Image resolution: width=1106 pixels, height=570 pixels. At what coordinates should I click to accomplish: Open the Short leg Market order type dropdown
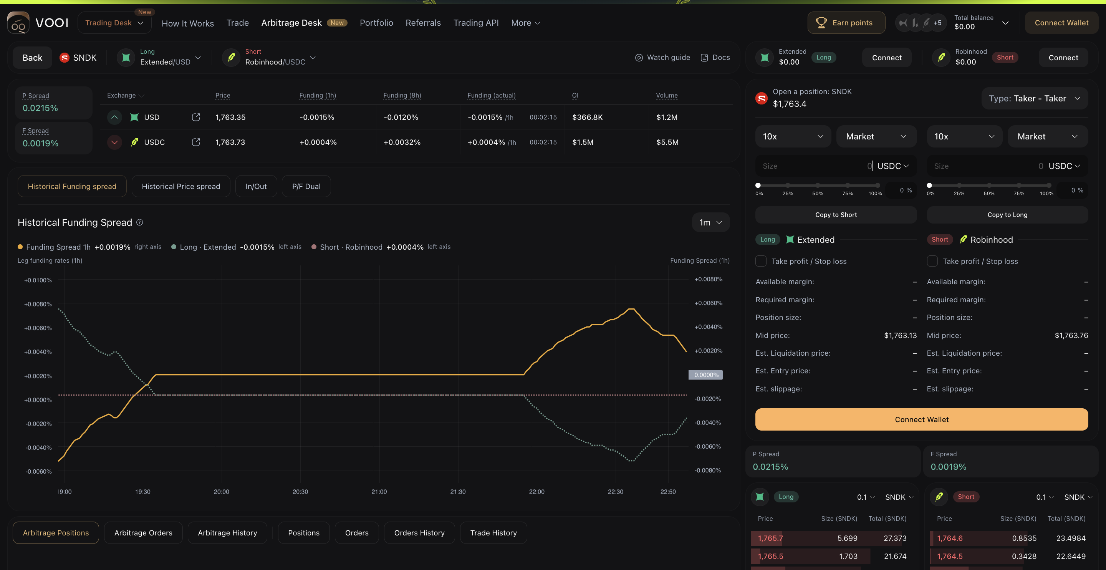click(x=1048, y=136)
